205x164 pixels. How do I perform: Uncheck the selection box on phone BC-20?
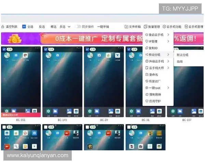tap(87, 49)
